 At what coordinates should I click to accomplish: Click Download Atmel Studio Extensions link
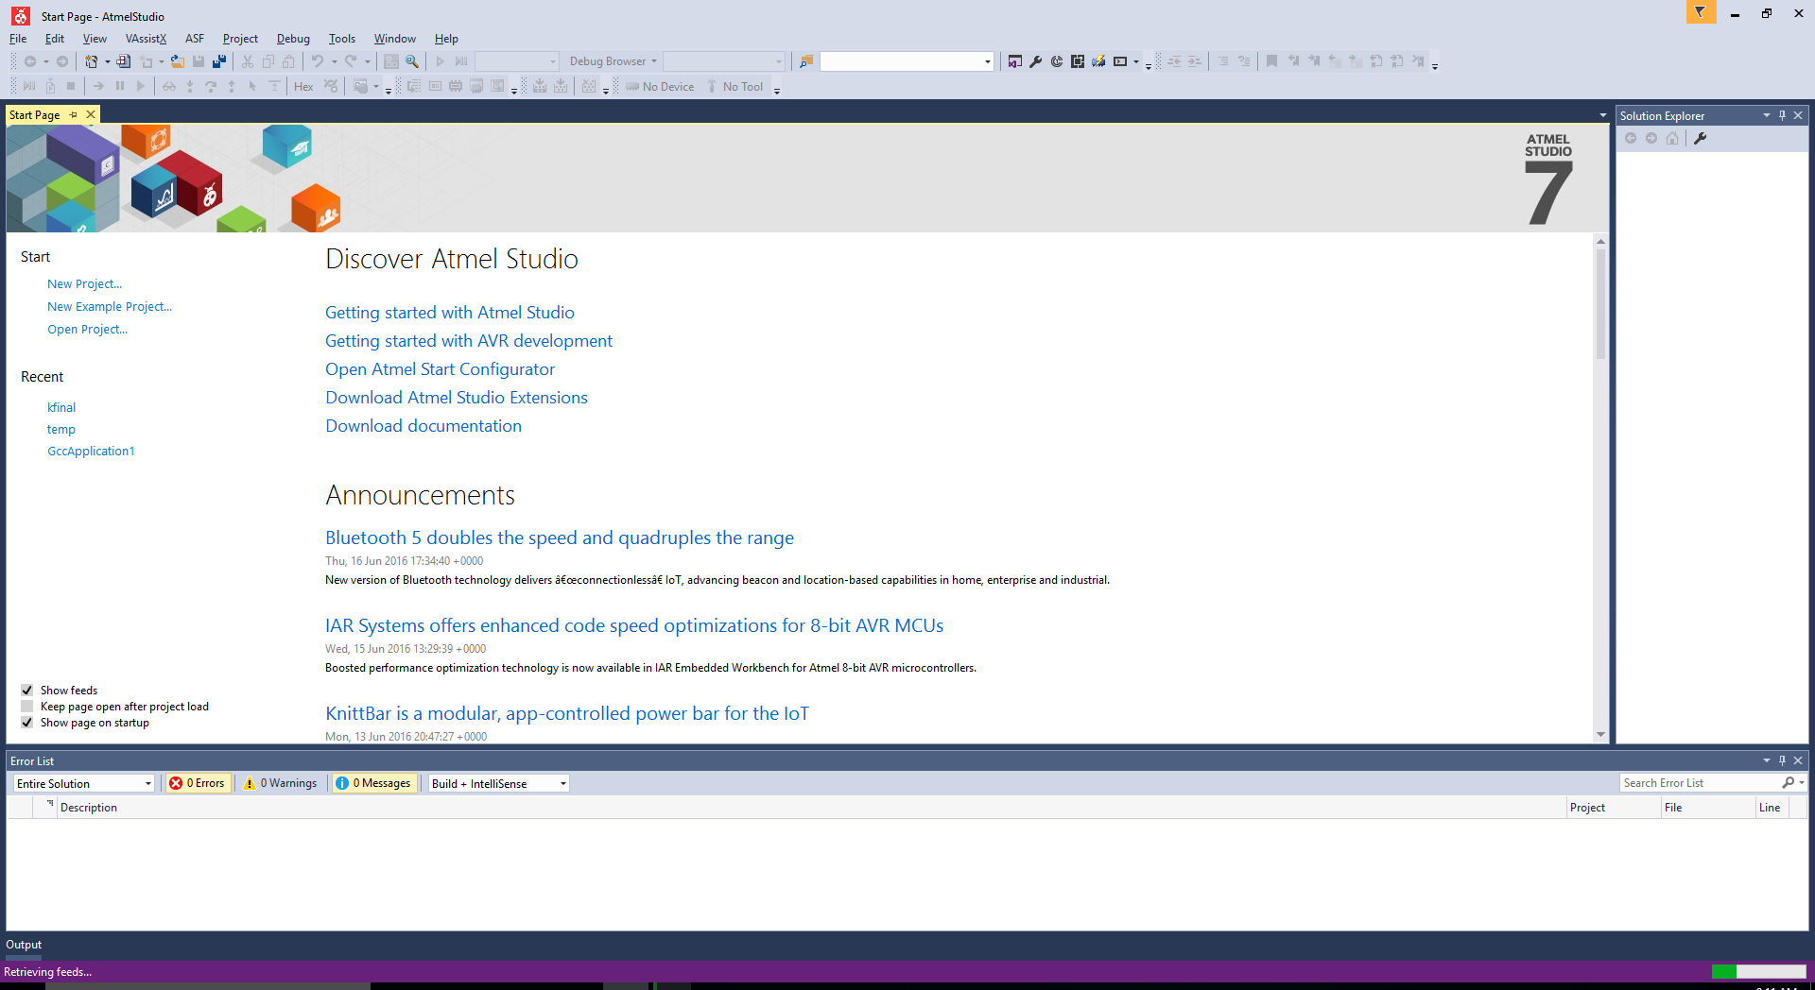pyautogui.click(x=457, y=398)
